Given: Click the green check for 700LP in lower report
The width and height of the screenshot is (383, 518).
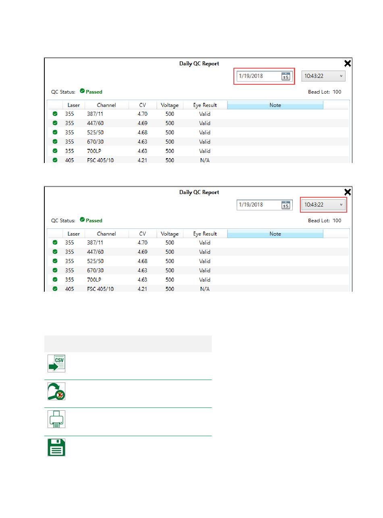Looking at the screenshot, I should click(x=55, y=280).
